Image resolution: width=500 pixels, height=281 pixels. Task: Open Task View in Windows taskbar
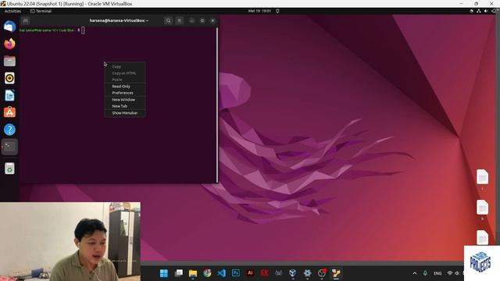click(179, 273)
